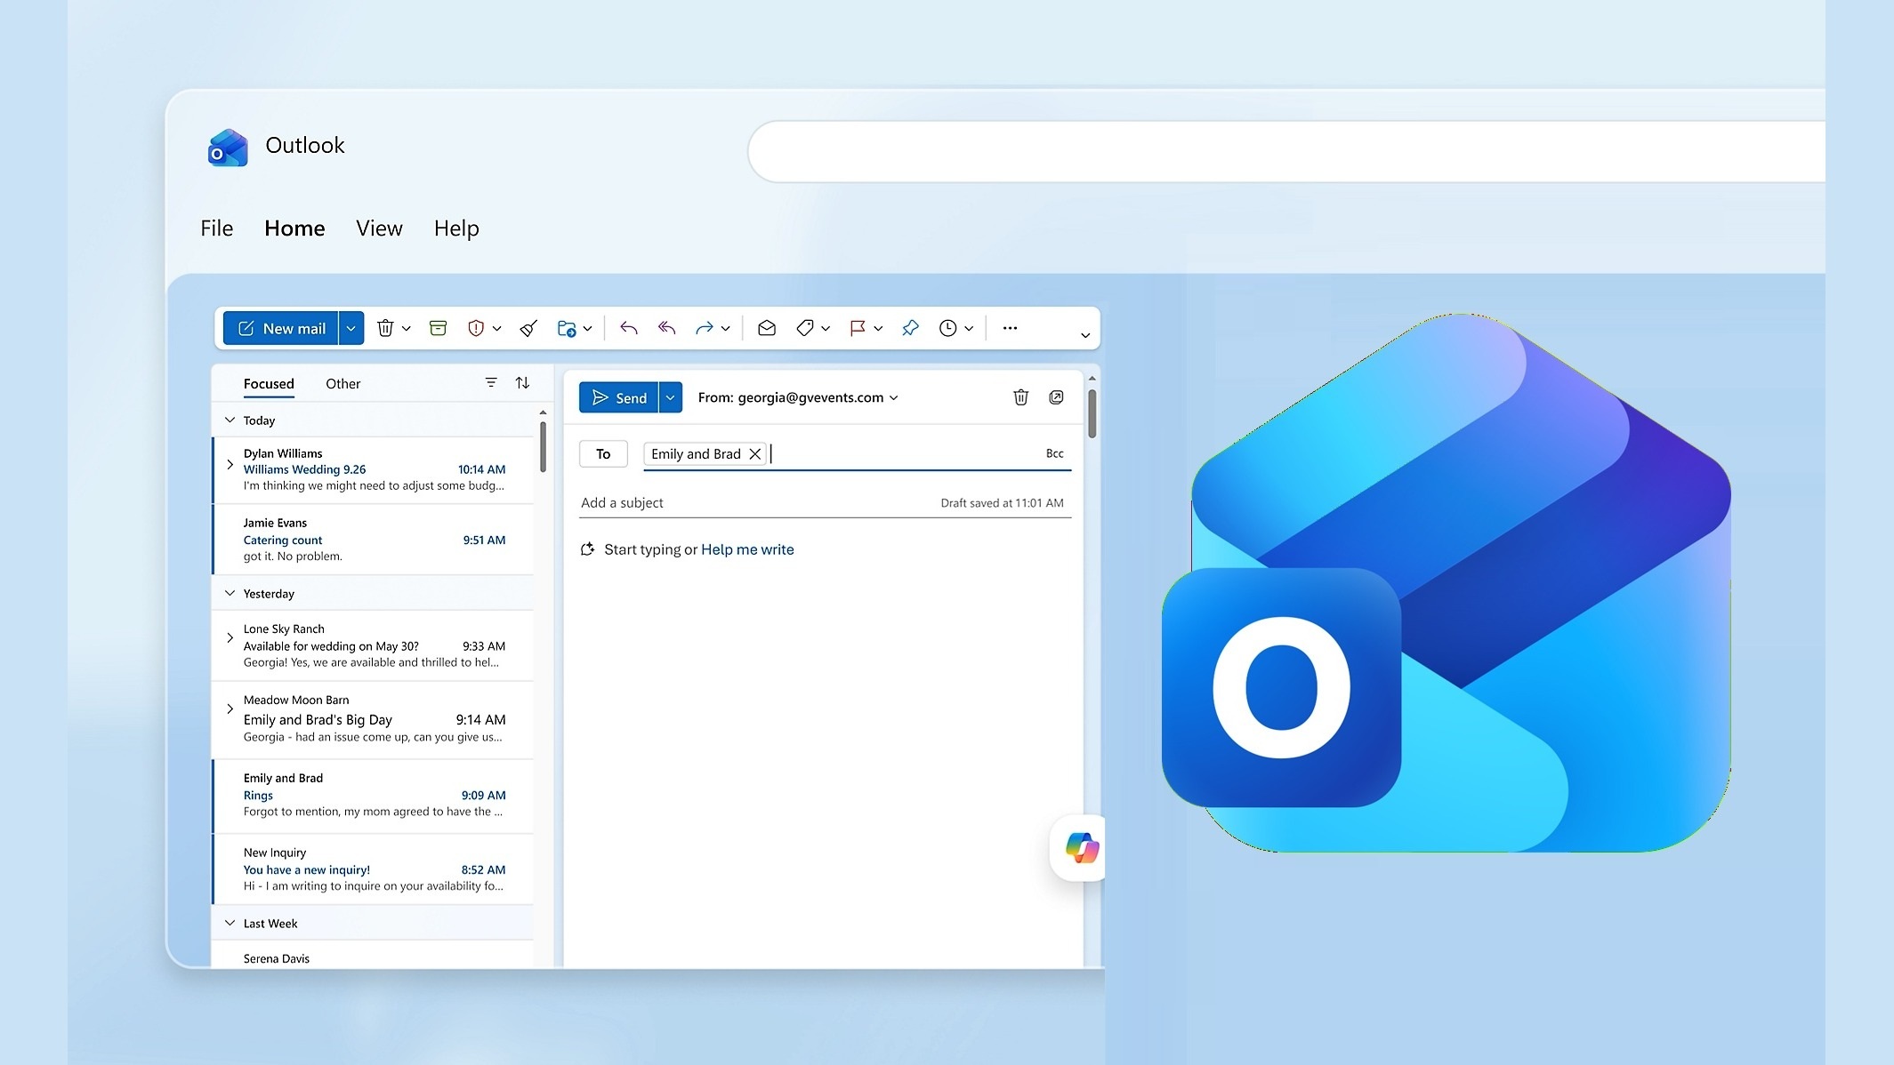Pop out the draft into a new window

(x=1056, y=397)
